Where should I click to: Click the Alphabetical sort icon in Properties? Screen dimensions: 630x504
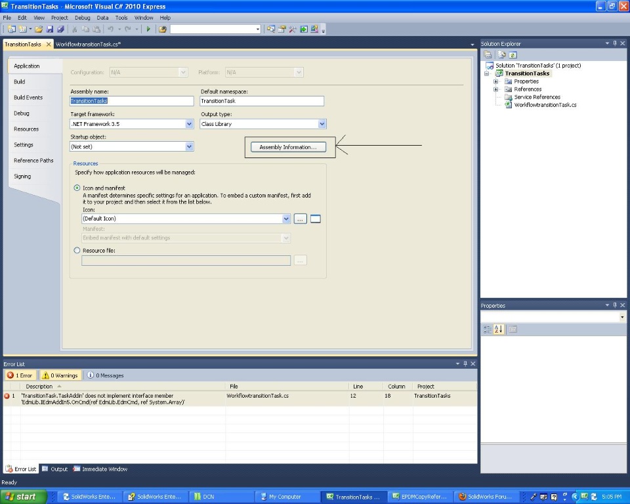499,329
